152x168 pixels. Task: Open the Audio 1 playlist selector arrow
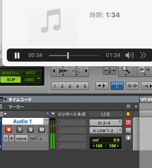(46, 121)
